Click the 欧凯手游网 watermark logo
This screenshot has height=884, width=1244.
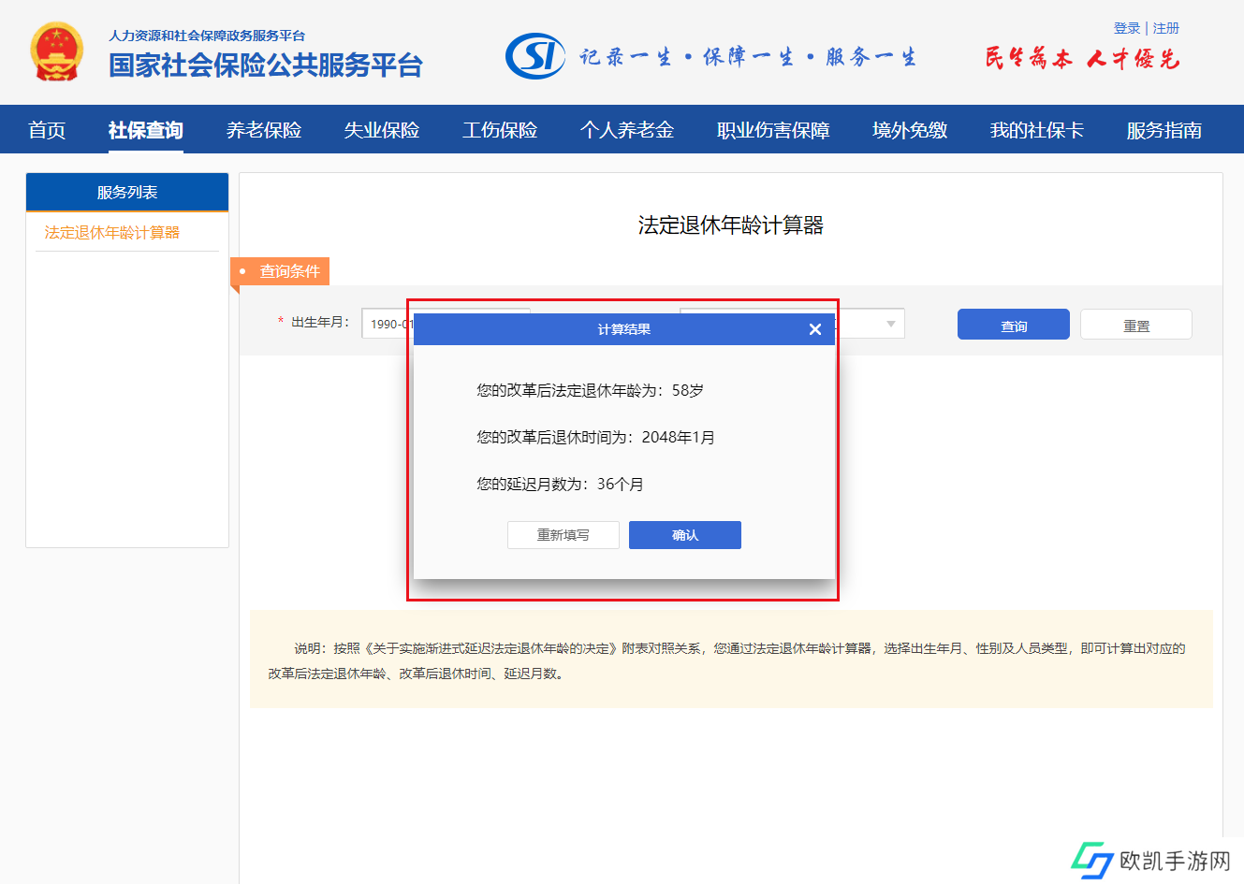tap(1090, 860)
